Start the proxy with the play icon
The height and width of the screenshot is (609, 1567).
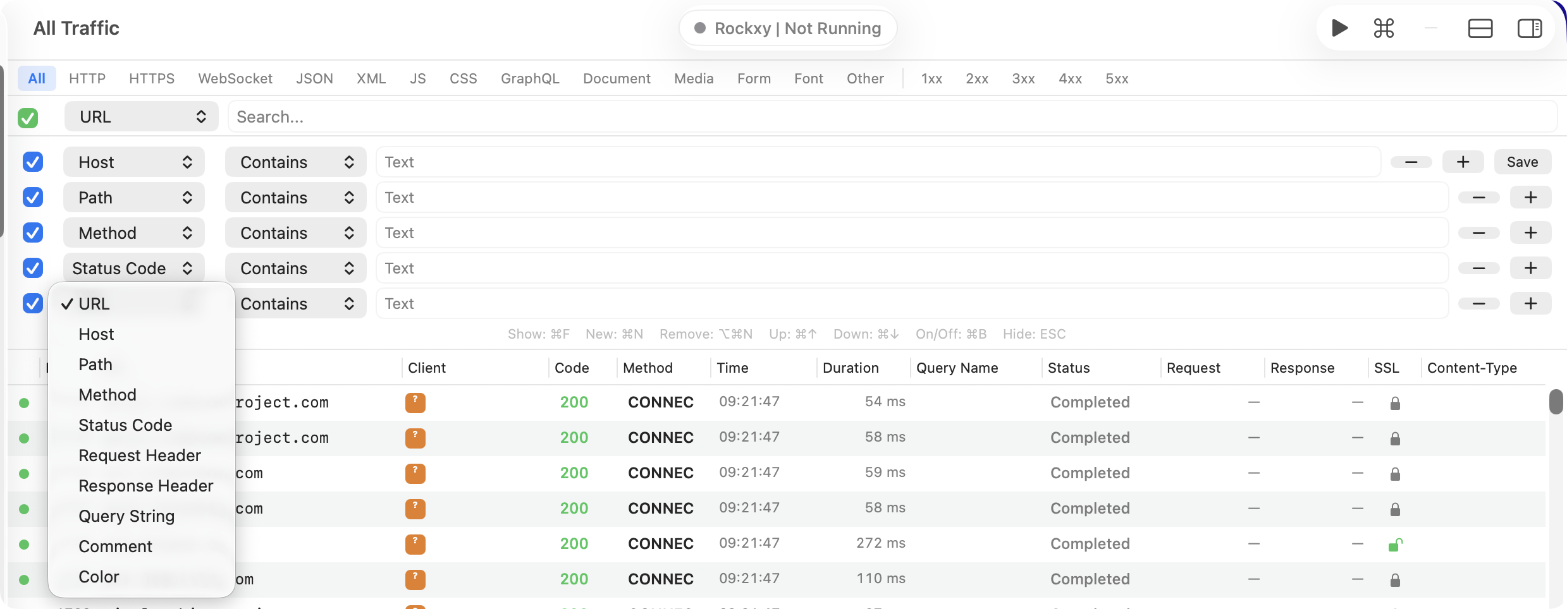pos(1339,28)
